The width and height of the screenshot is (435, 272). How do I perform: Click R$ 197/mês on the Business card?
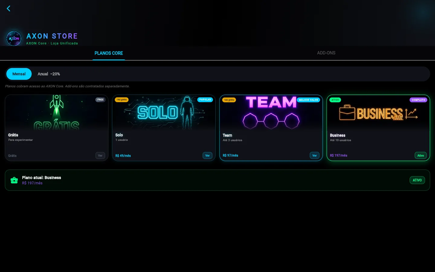(339, 156)
